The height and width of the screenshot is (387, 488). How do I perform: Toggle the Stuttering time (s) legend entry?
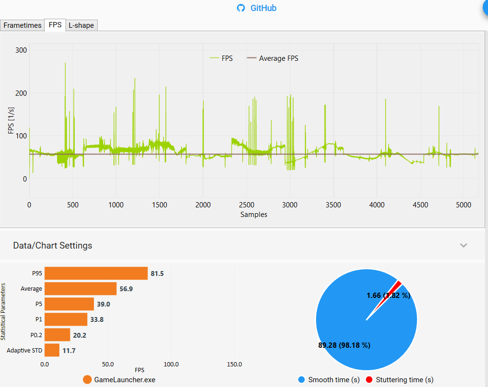[399, 379]
